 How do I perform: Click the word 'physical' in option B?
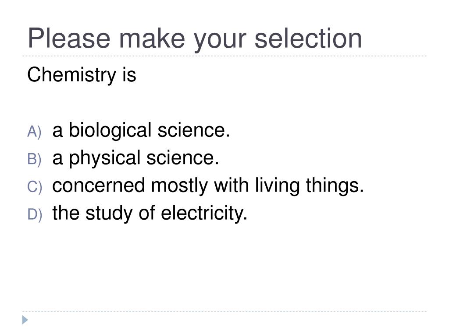click(x=104, y=158)
